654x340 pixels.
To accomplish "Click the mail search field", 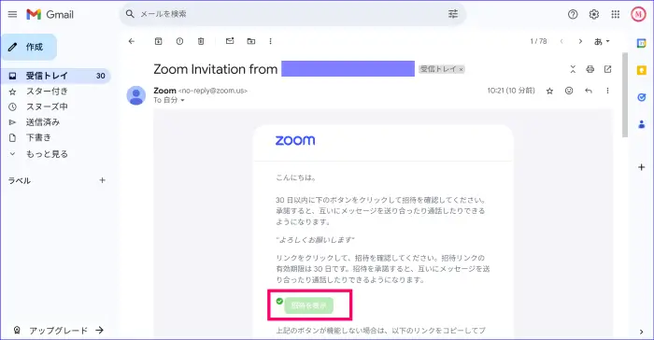I will coord(291,14).
